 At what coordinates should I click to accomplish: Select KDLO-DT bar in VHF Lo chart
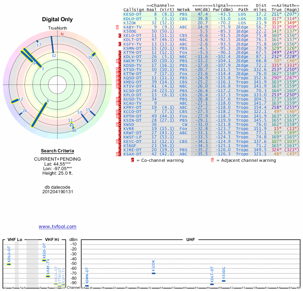click(9, 264)
